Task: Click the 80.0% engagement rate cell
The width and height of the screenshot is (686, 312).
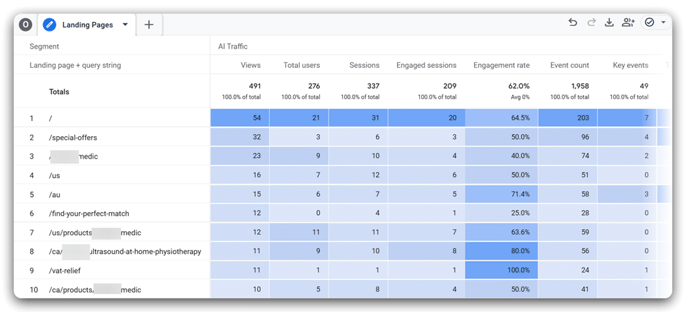Action: click(501, 251)
